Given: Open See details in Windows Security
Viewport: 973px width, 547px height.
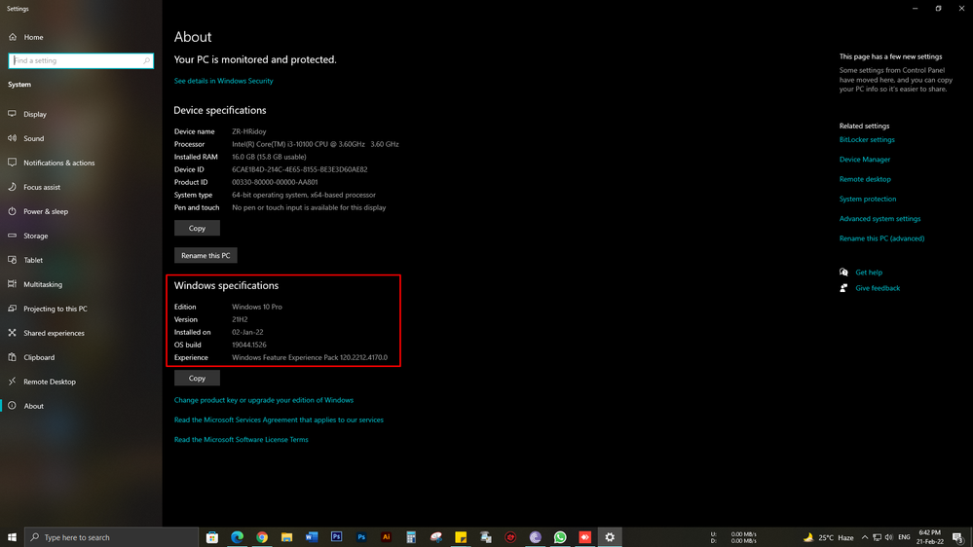Looking at the screenshot, I should click(223, 81).
